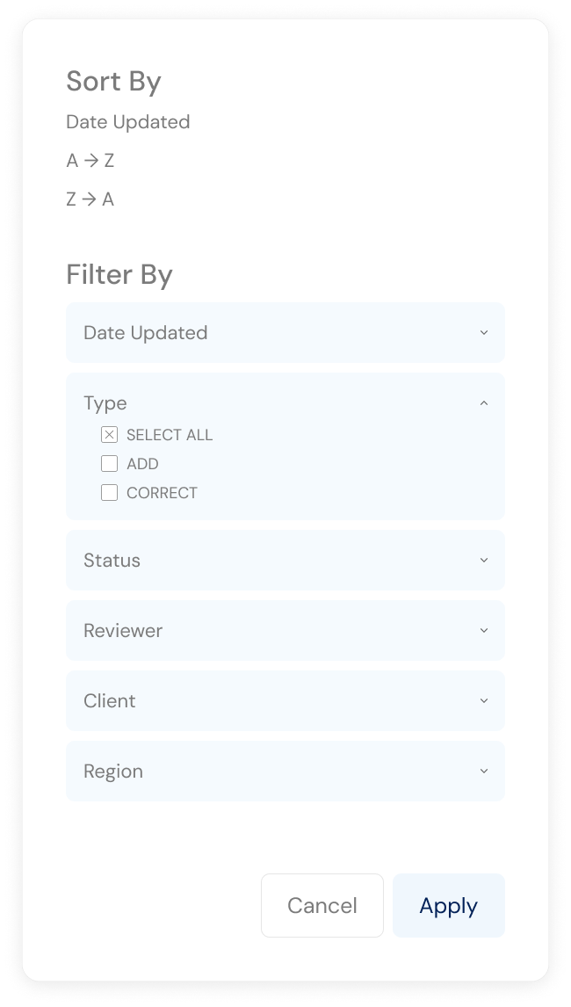The image size is (571, 1007).
Task: Expand the Status filter
Action: (x=285, y=560)
